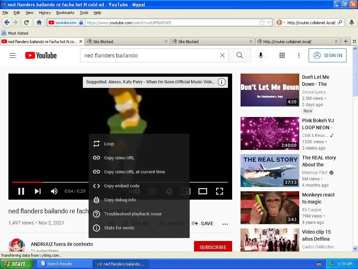Select Troubleshoot playback issue

click(139, 214)
